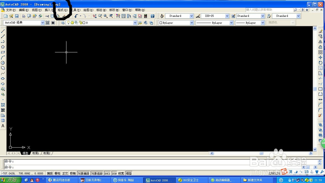Image resolution: width=325 pixels, height=183 pixels.
Task: Select the Hatch pattern tool
Action: coord(3,105)
